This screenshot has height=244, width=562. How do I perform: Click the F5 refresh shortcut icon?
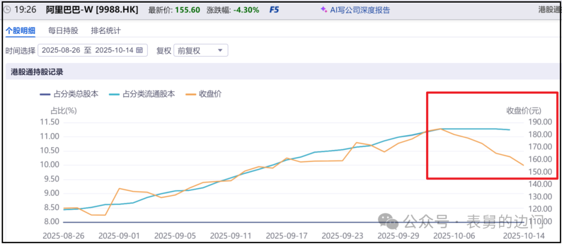(274, 10)
